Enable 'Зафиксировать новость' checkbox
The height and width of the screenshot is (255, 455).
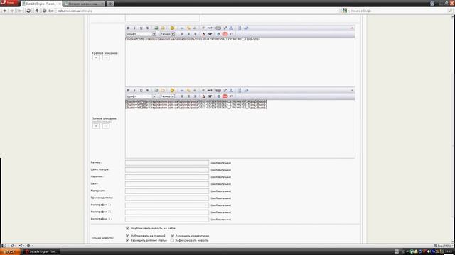click(x=172, y=240)
